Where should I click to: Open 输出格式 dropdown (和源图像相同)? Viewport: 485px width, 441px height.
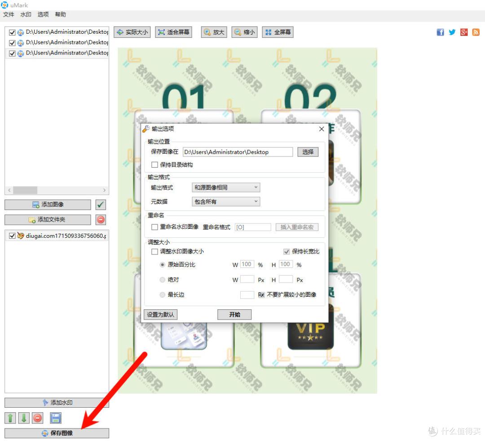coord(226,187)
